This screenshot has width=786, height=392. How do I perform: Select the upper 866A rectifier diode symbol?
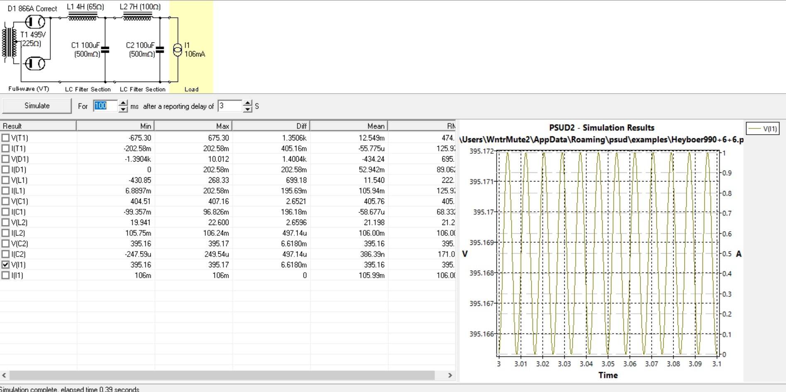click(35, 22)
